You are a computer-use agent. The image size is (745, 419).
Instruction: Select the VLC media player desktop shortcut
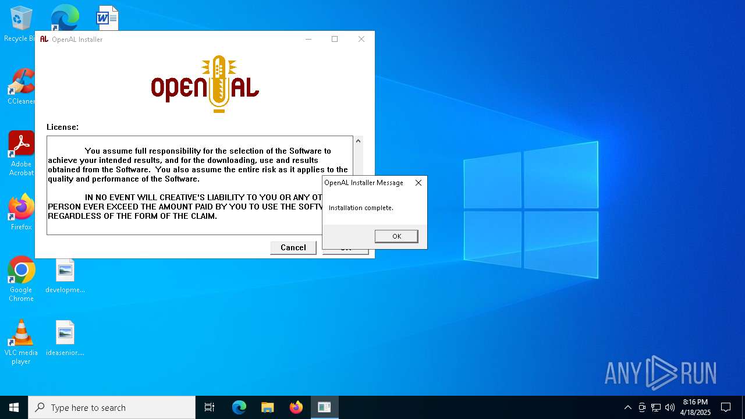[21, 342]
